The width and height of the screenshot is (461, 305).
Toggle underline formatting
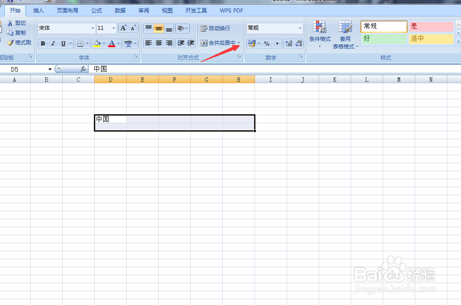coord(63,44)
